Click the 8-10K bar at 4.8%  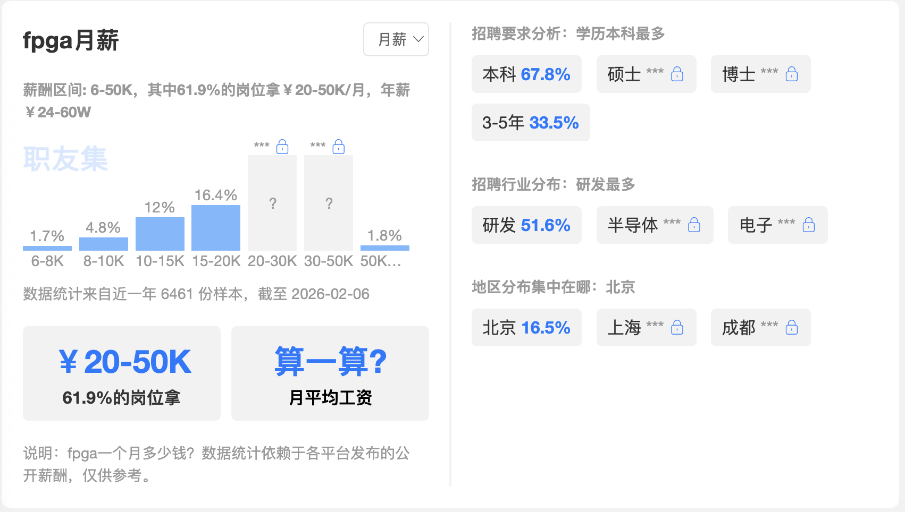[x=104, y=244]
